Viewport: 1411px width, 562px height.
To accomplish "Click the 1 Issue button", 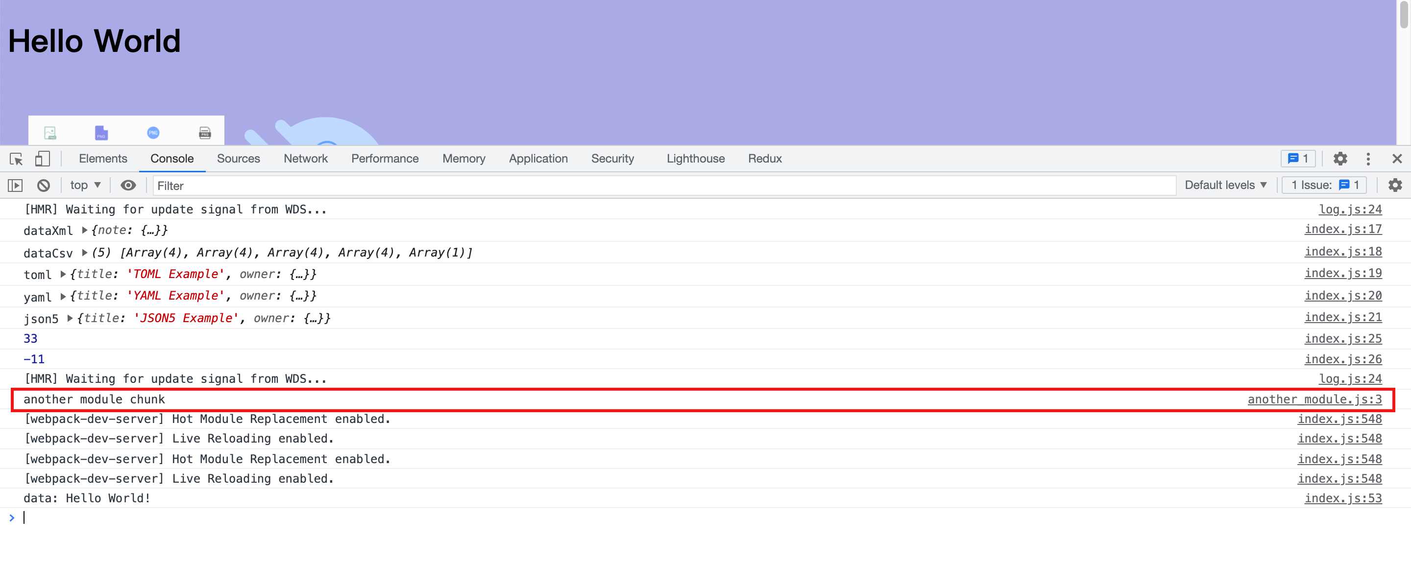I will coord(1324,186).
